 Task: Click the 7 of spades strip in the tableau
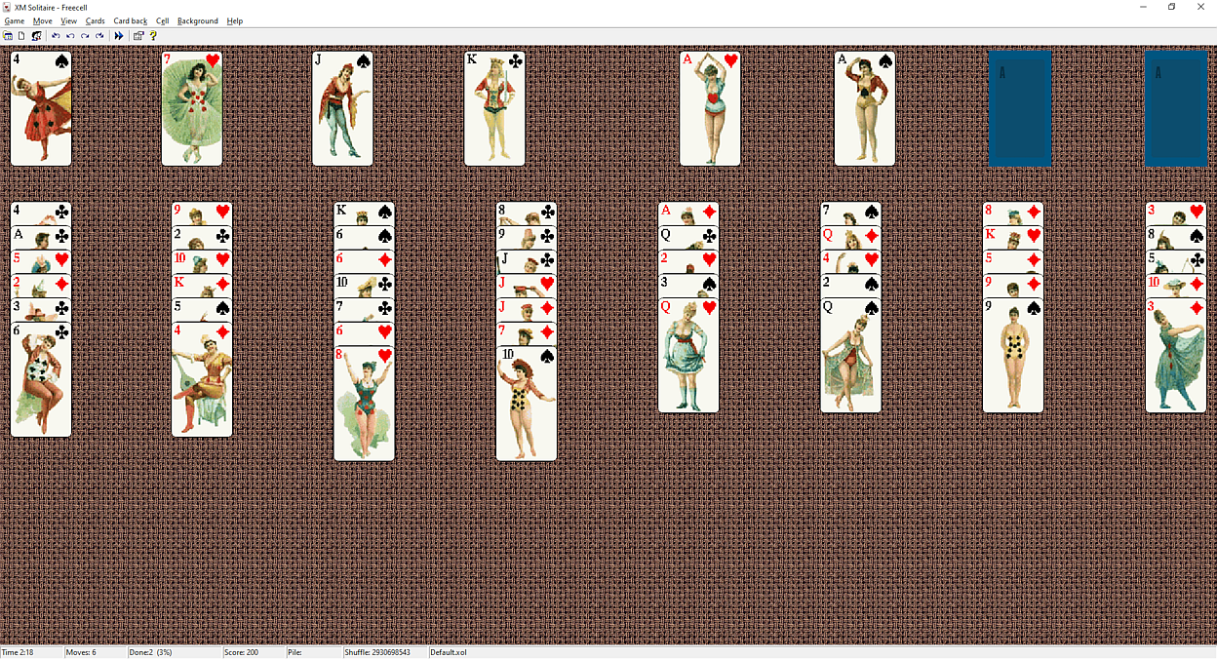point(851,213)
